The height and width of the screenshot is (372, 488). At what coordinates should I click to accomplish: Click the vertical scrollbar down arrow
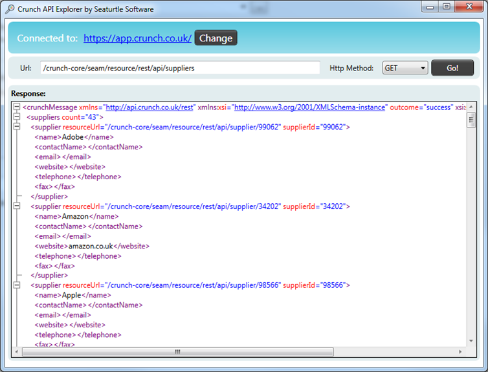coord(471,342)
